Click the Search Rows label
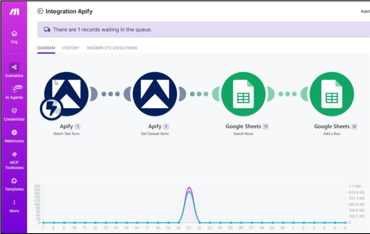The image size is (370, 234). pos(243,134)
